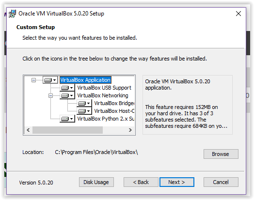Go back with the < Back button
This screenshot has height=200, width=254.
141,182
